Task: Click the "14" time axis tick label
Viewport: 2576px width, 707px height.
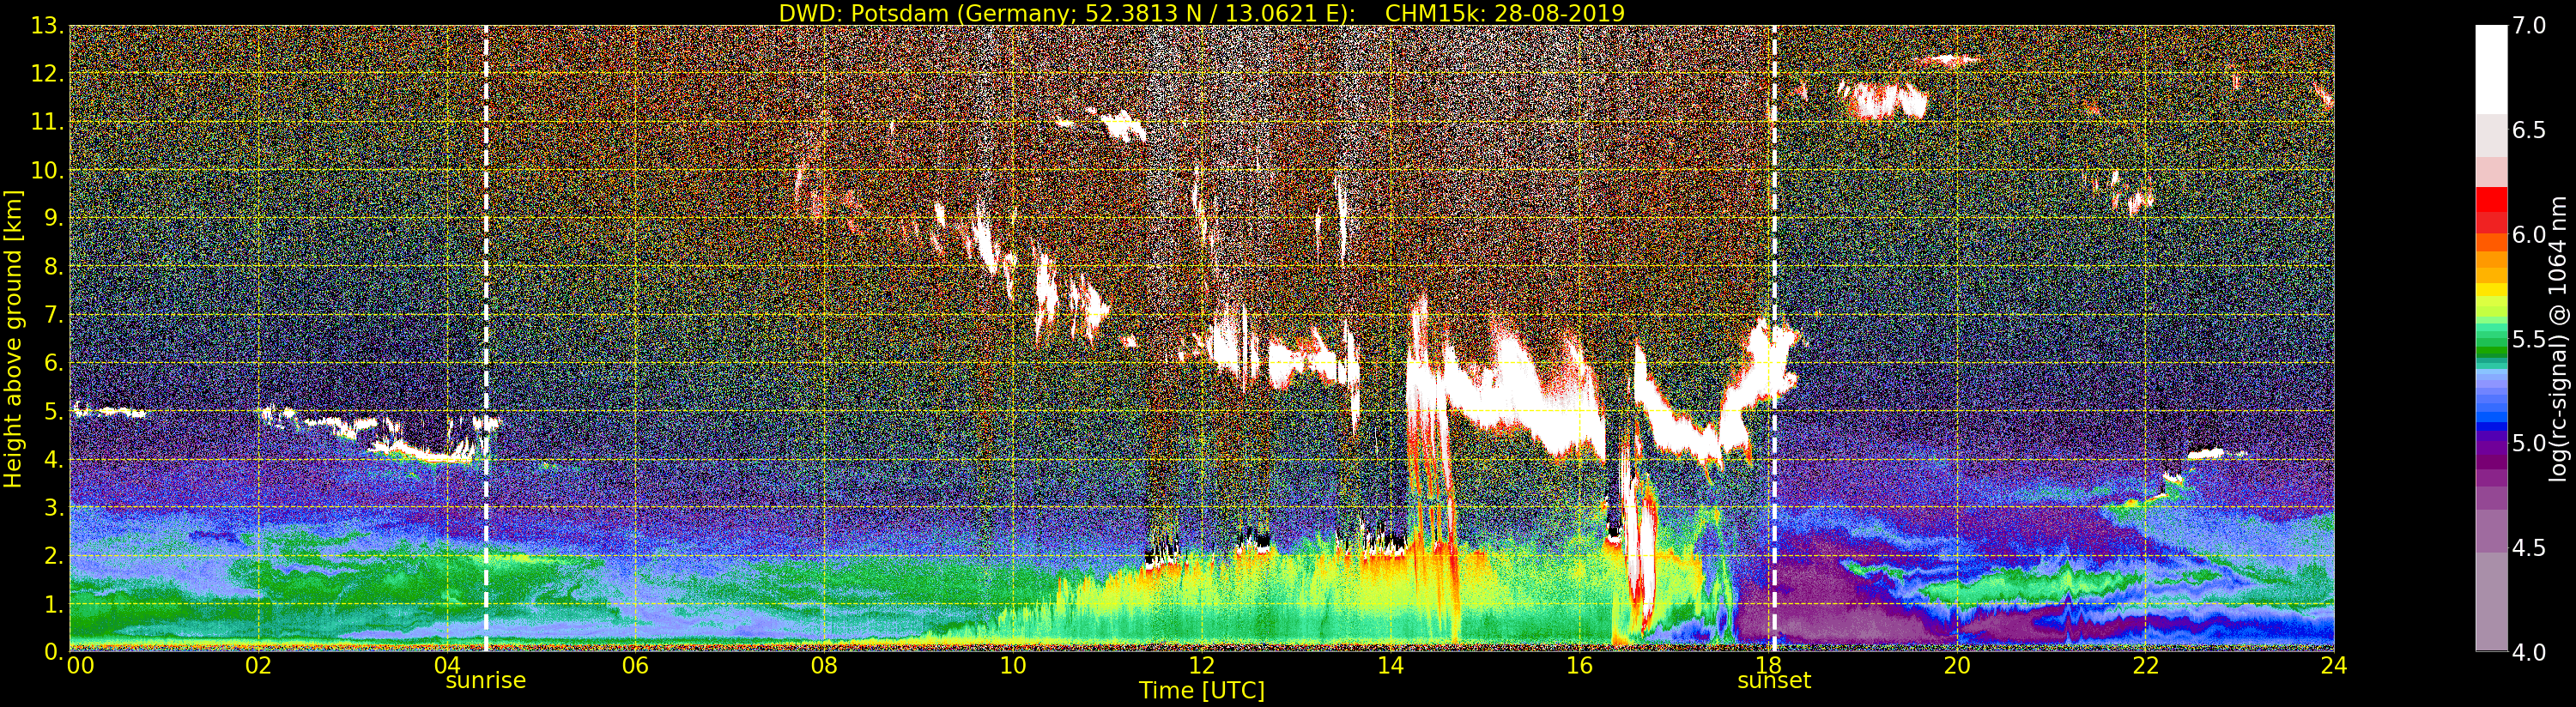Action: point(1391,665)
